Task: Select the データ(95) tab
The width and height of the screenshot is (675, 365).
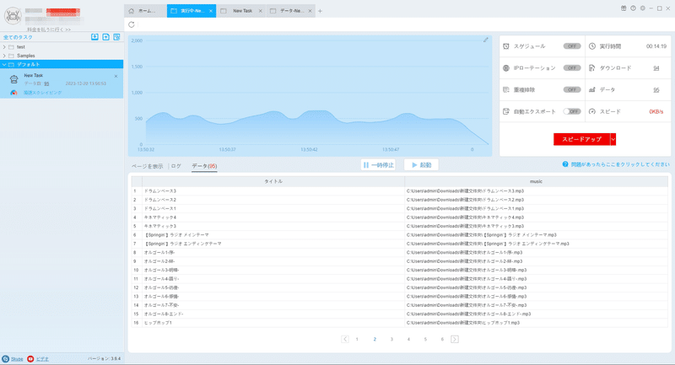Action: (204, 166)
